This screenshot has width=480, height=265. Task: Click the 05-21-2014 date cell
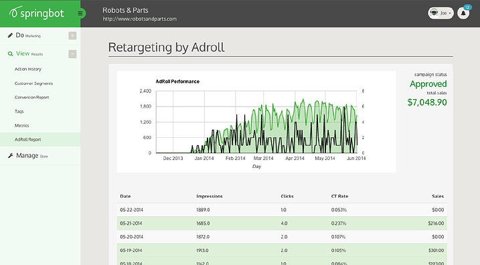click(x=131, y=224)
